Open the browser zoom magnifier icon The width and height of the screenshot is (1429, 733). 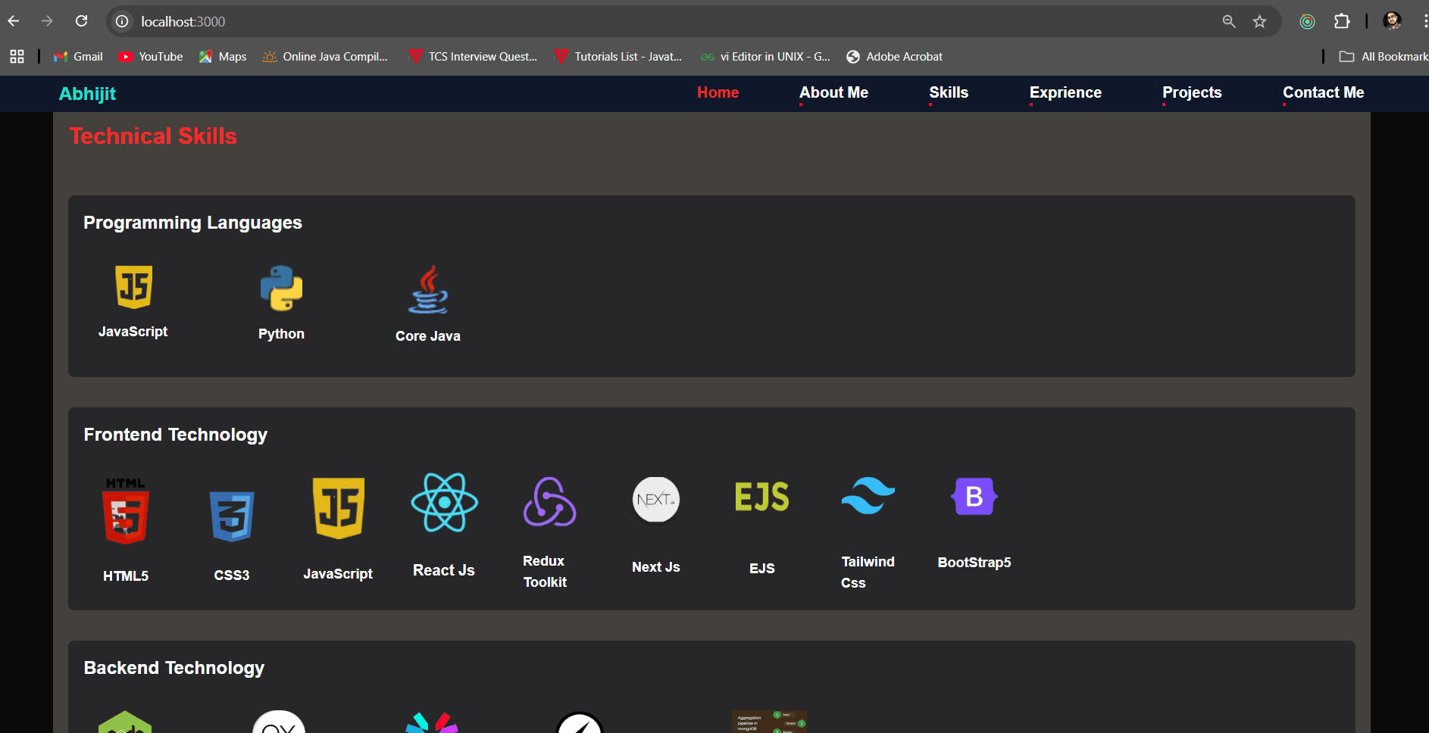pos(1229,21)
